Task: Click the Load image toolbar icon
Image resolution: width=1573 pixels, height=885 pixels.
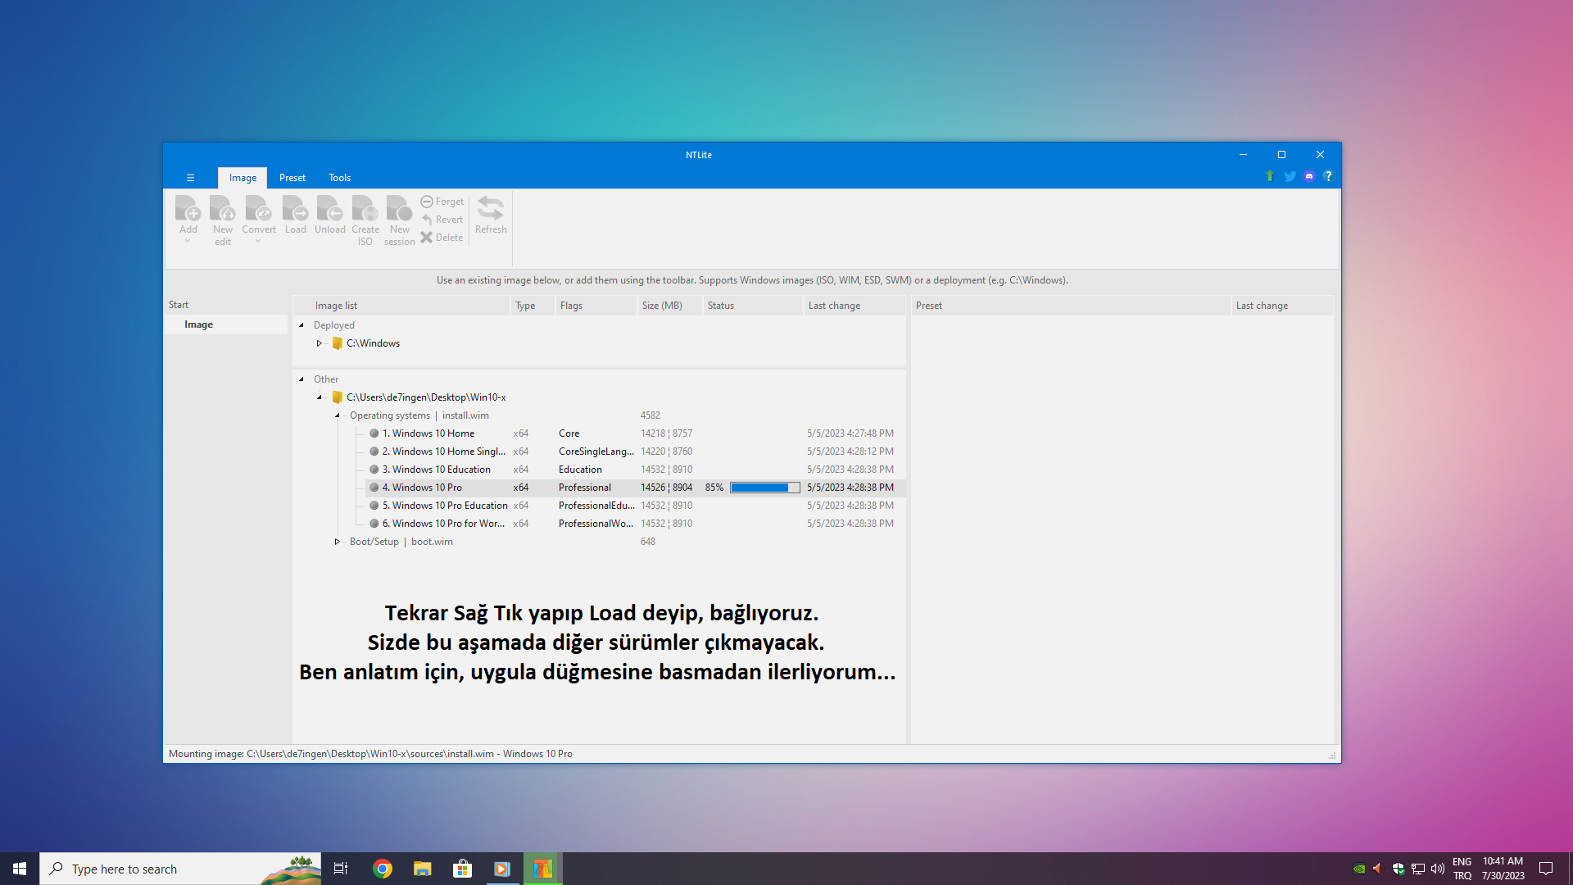Action: pos(295,210)
